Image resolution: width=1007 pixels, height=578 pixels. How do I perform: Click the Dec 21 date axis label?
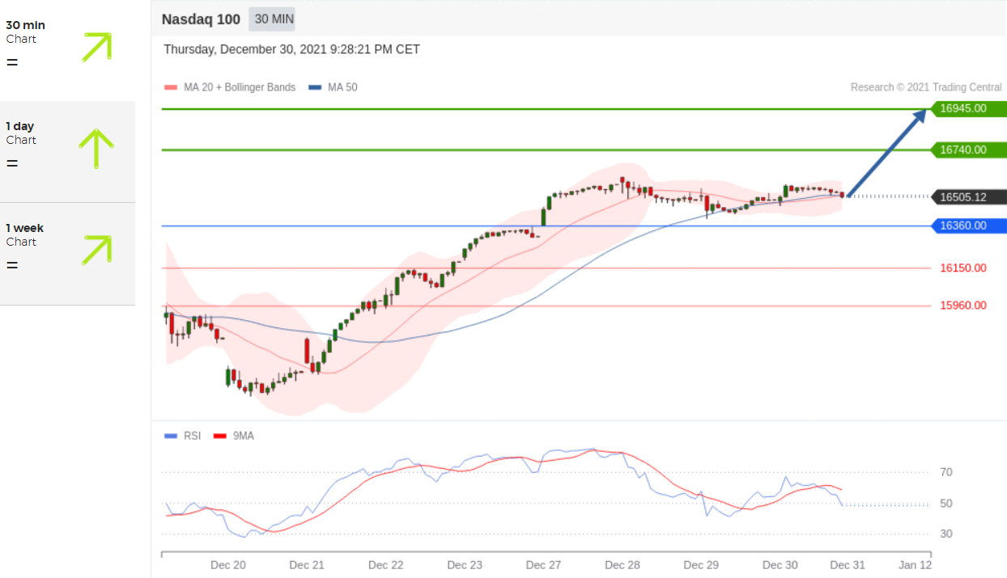pos(306,565)
